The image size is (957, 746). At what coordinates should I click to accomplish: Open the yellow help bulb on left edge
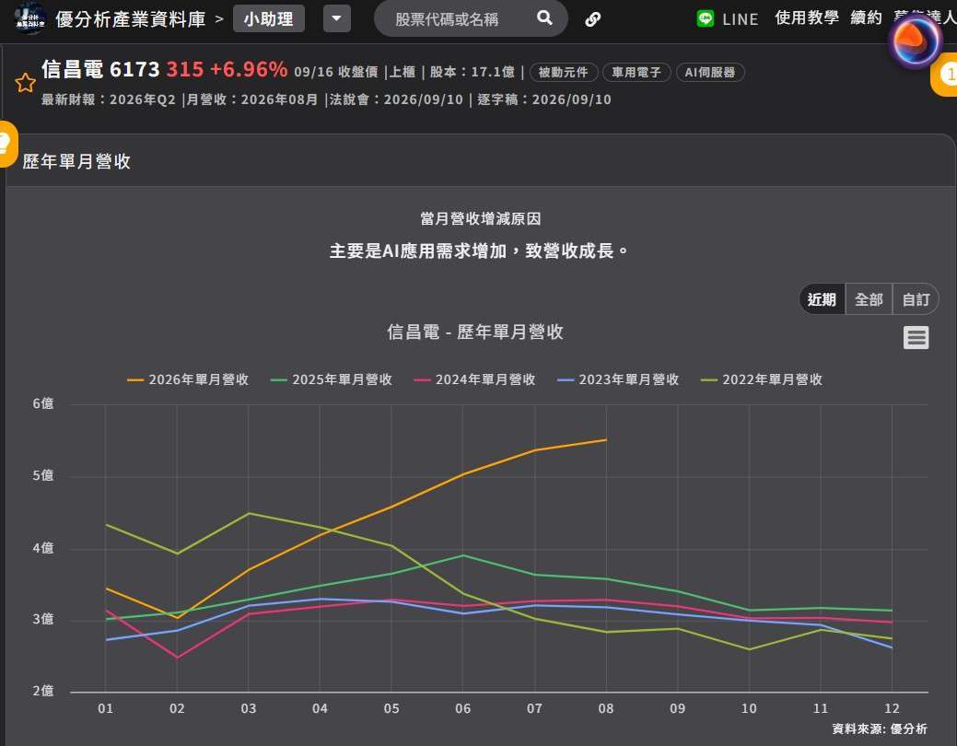pos(6,144)
